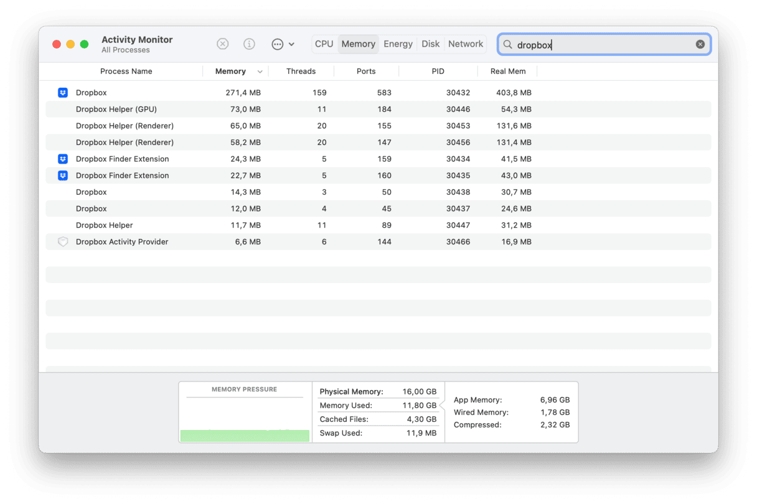
Task: Switch to the Disk tab
Action: click(430, 44)
